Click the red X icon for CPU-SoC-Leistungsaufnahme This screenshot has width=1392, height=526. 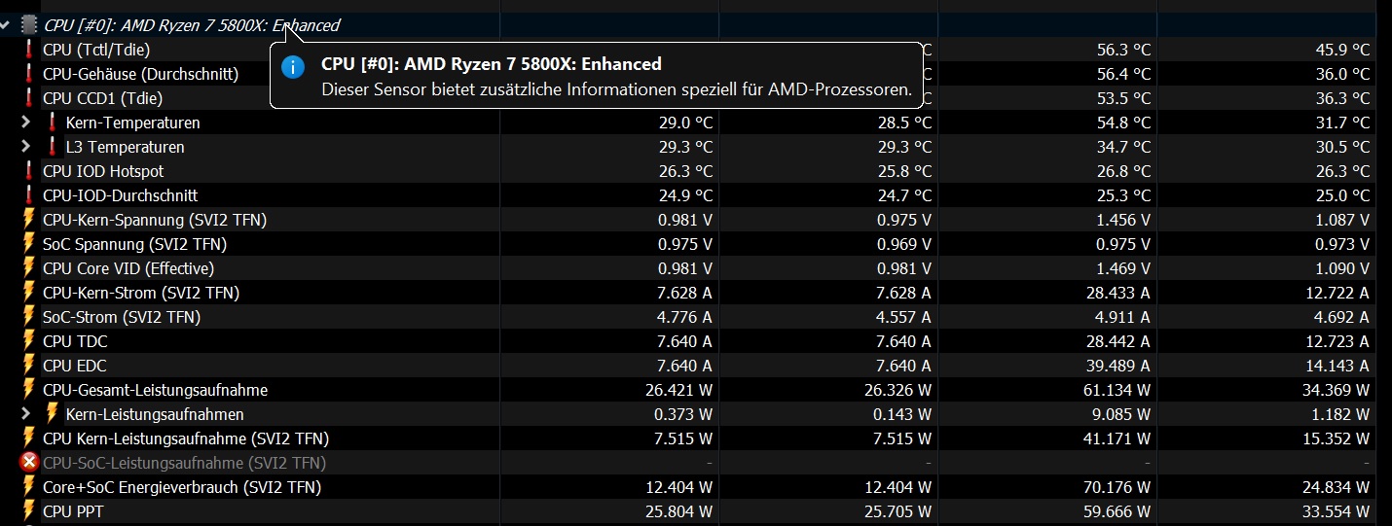tap(29, 462)
